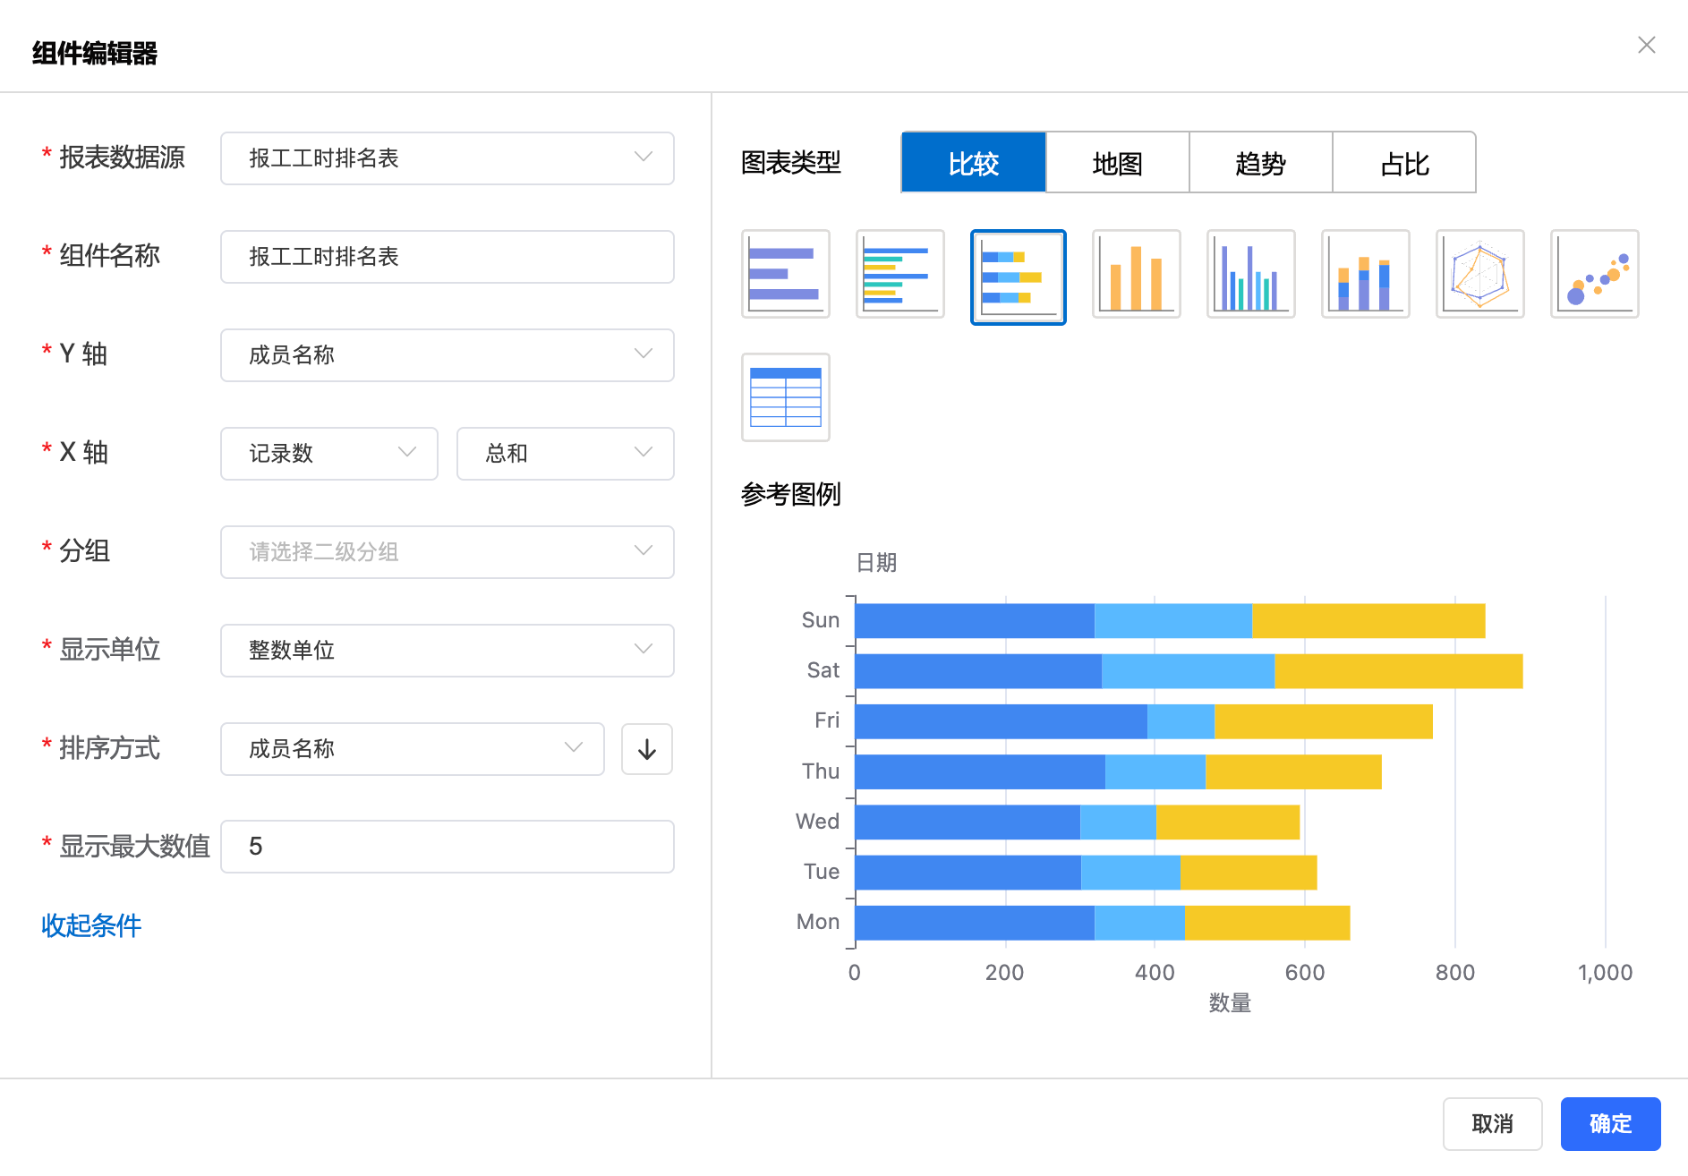Image resolution: width=1688 pixels, height=1176 pixels.
Task: Choose the stacked vertical column chart icon
Action: click(1365, 274)
